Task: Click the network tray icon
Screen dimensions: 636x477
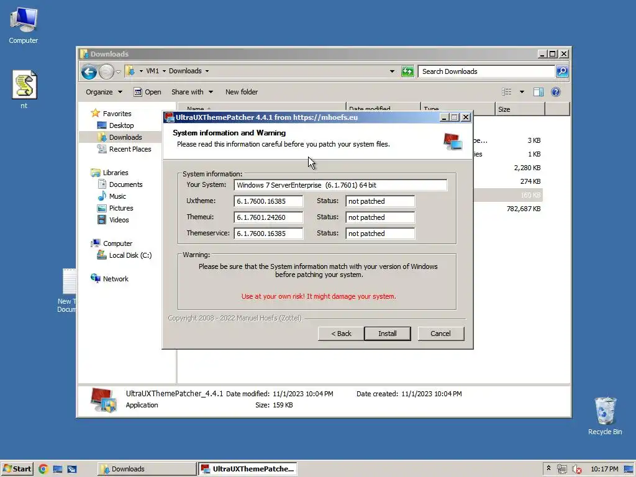Action: point(561,469)
